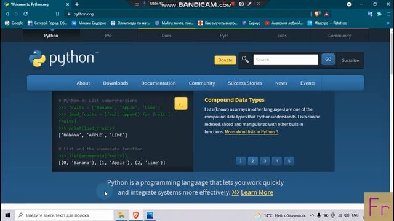Open the weather widget showing 14°C

[280, 215]
